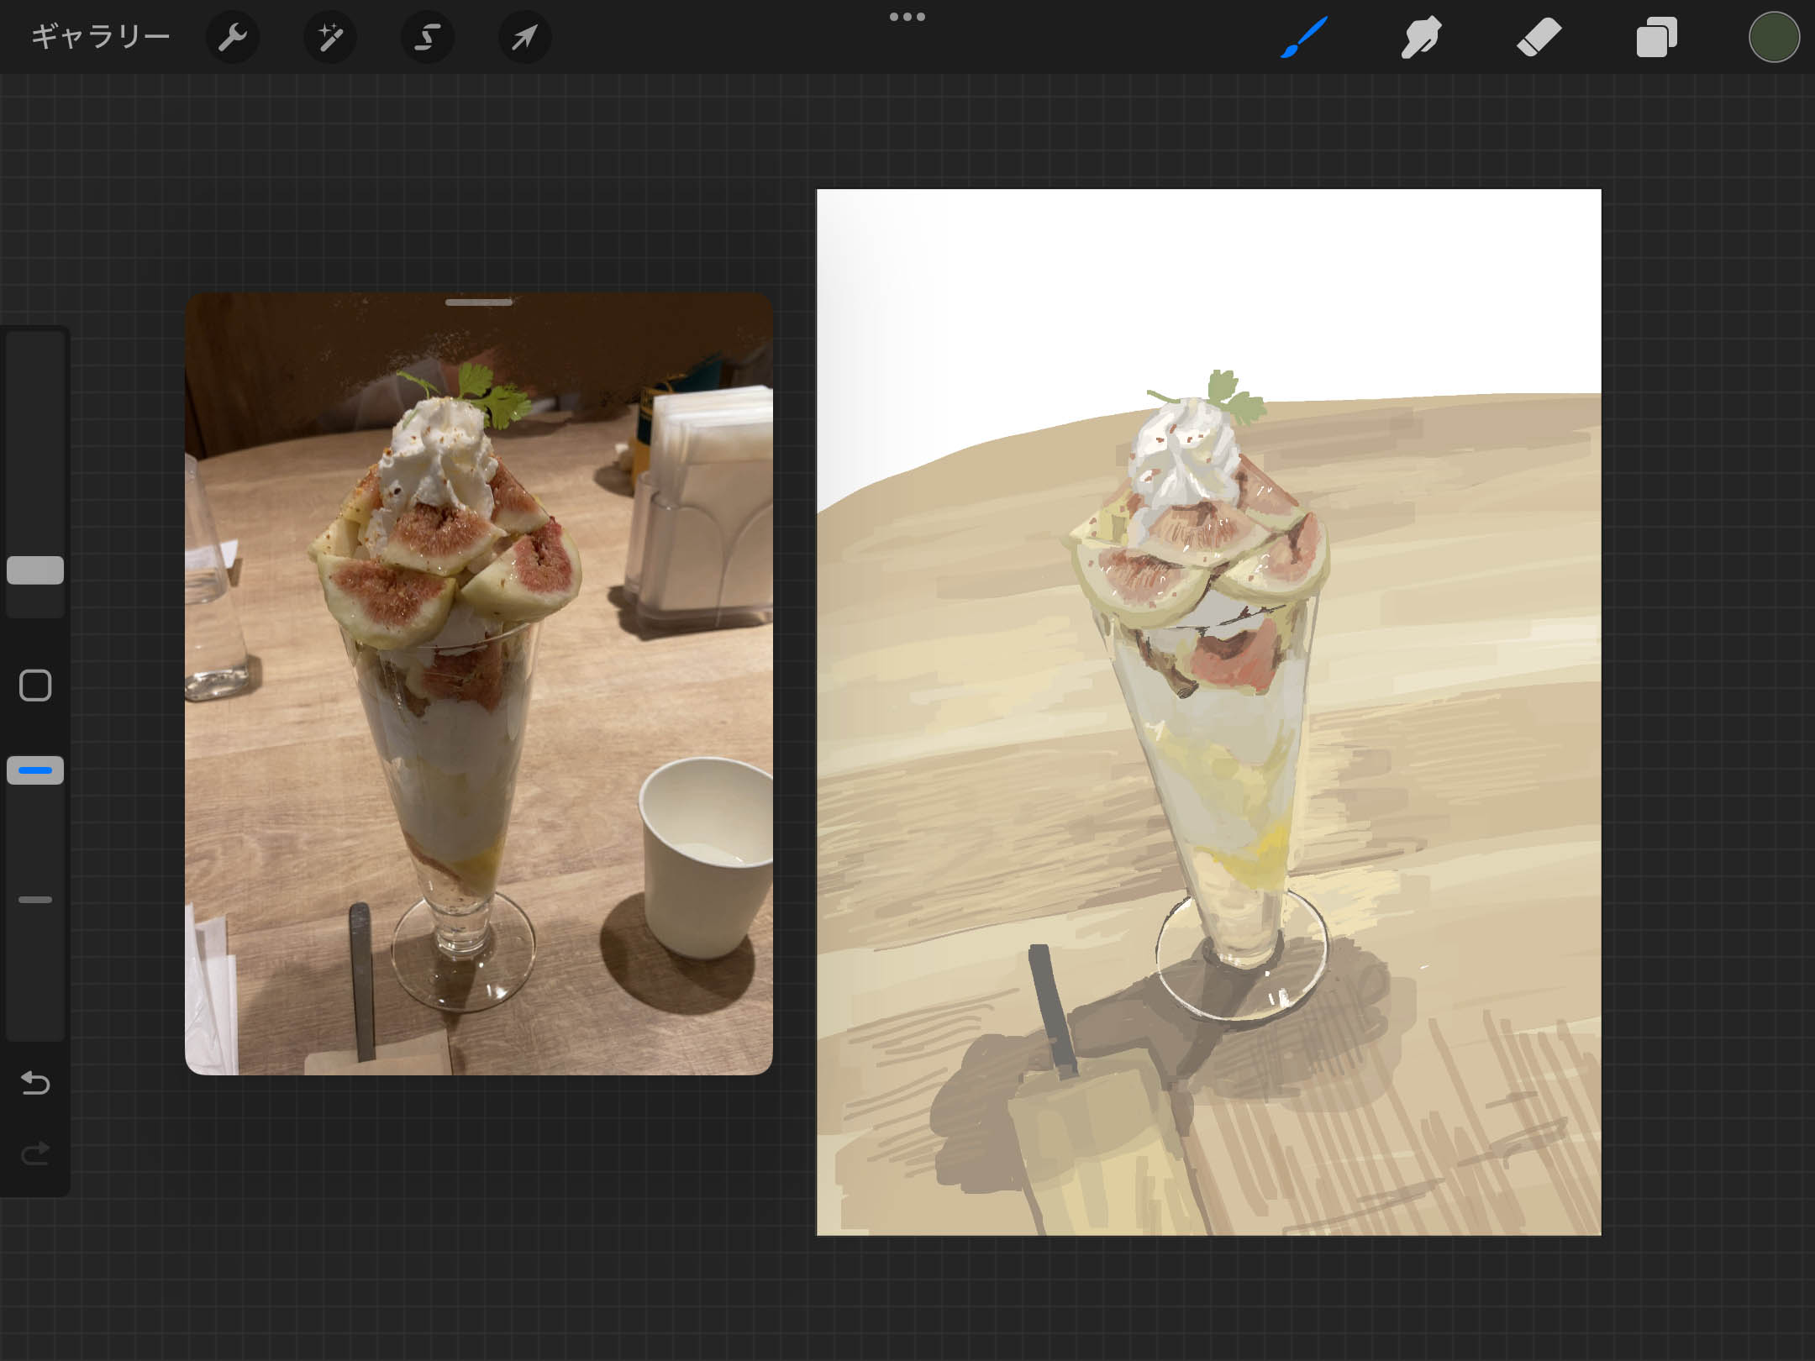Select the Brush tool
The image size is (1815, 1361).
click(1304, 37)
